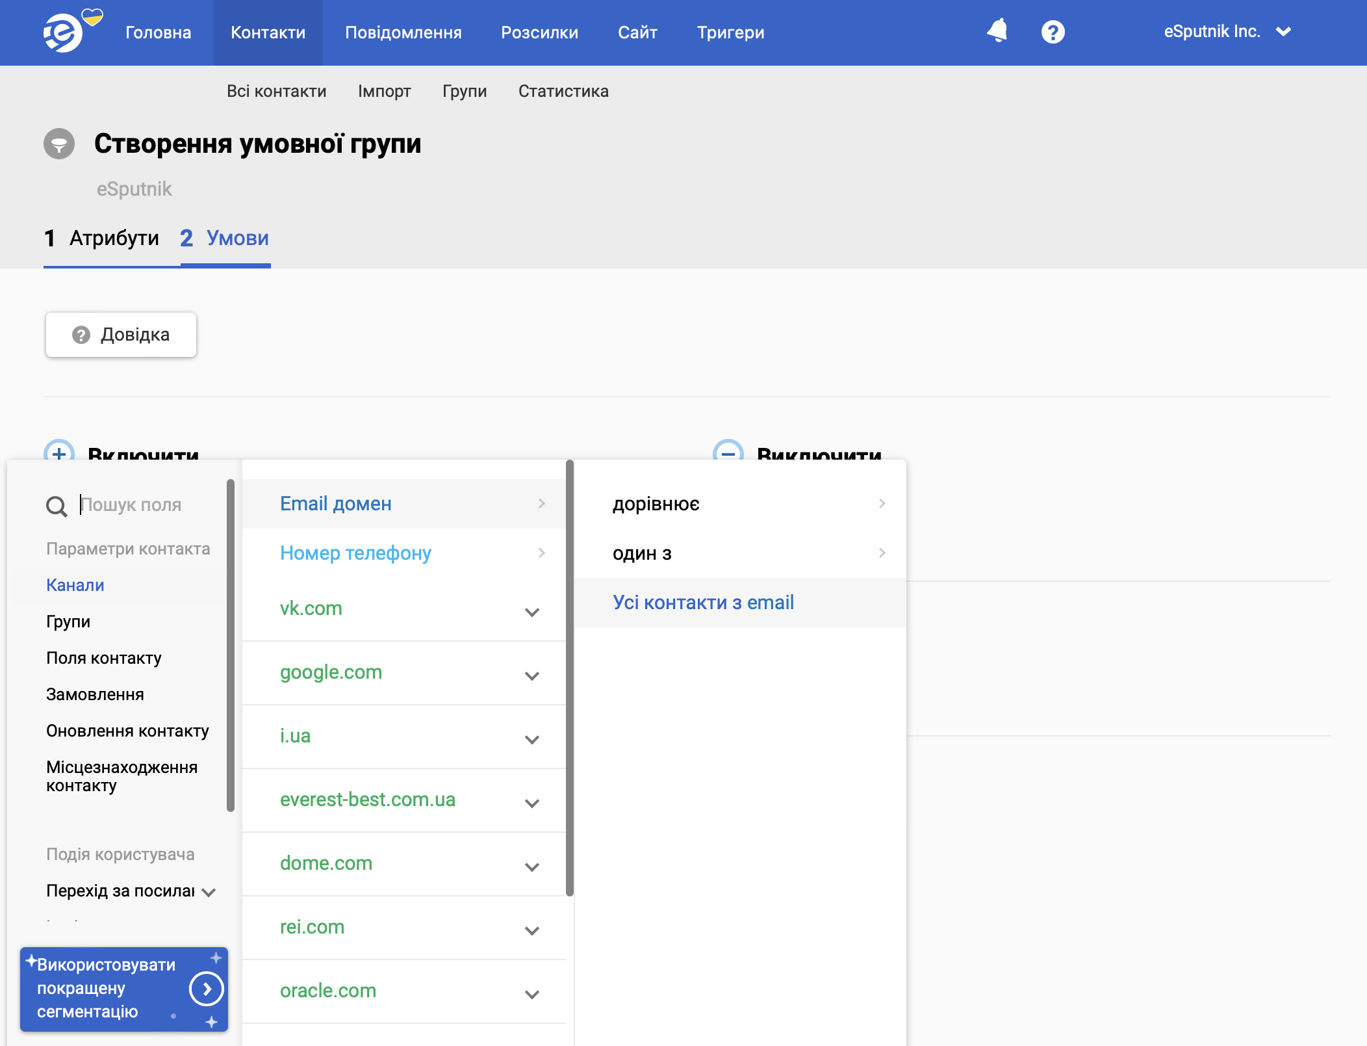Click the plus icon next to Включити

pyautogui.click(x=58, y=452)
